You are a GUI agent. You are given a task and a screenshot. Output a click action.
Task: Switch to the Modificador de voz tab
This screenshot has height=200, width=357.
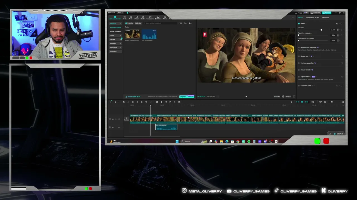[312, 17]
